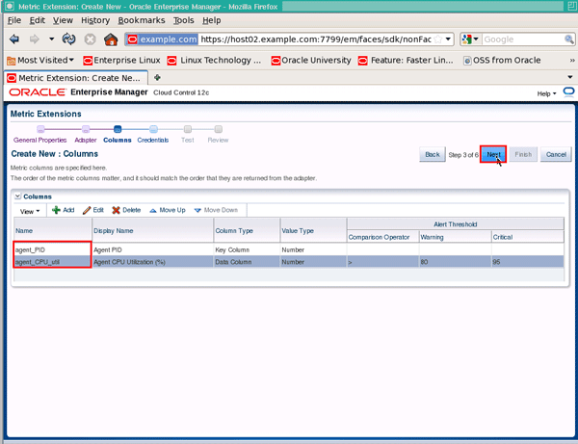Click the search magnifier icon
Image resolution: width=578 pixels, height=444 pixels.
tap(569, 39)
